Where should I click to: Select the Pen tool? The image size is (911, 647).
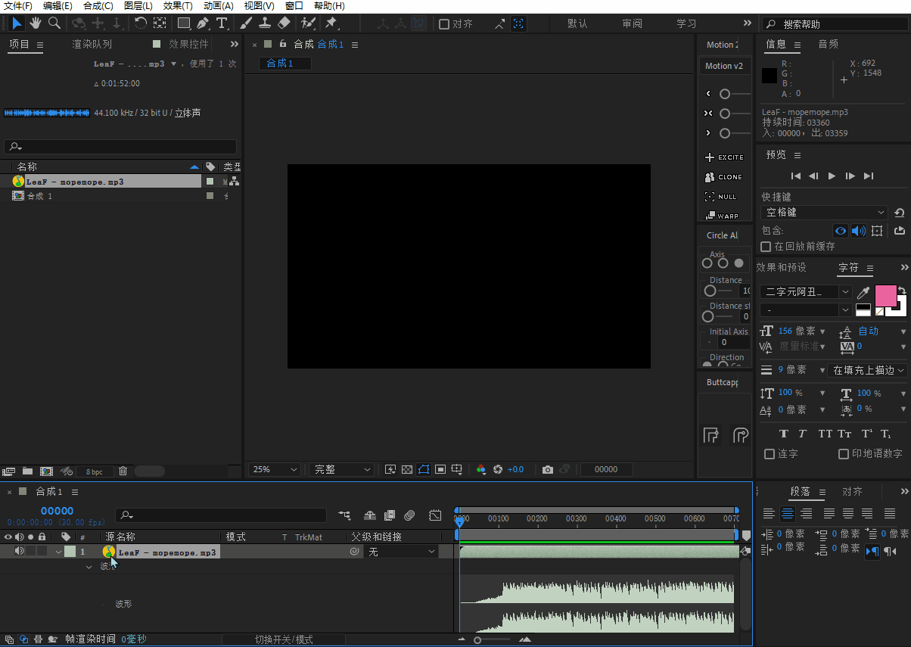(203, 23)
